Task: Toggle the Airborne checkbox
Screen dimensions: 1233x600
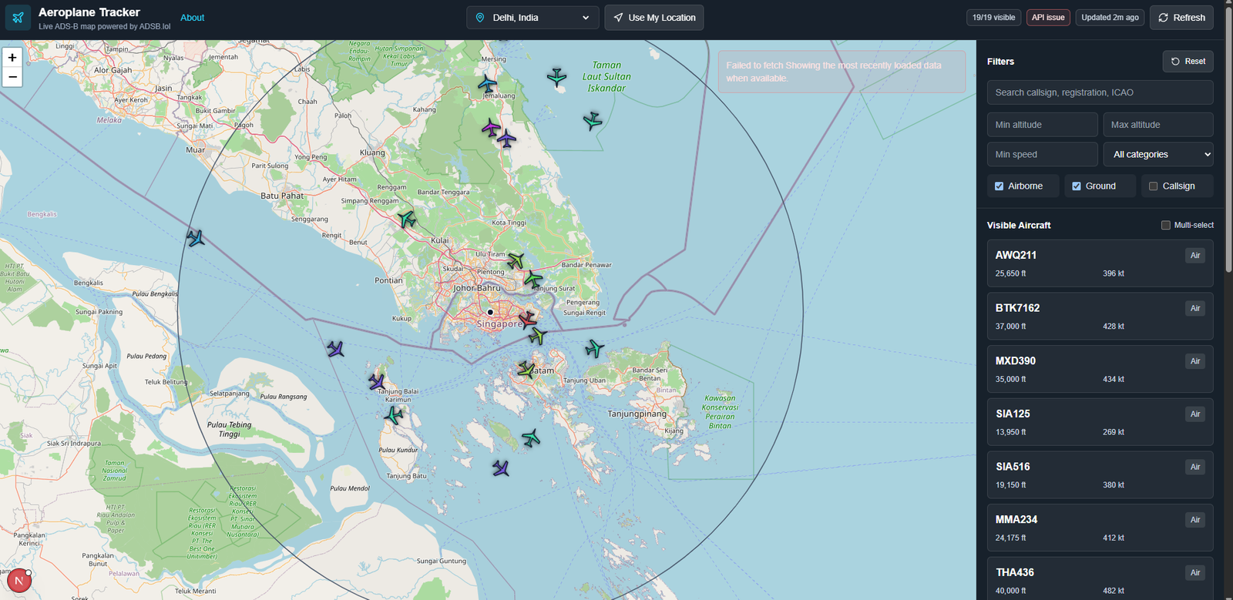Action: [x=999, y=186]
